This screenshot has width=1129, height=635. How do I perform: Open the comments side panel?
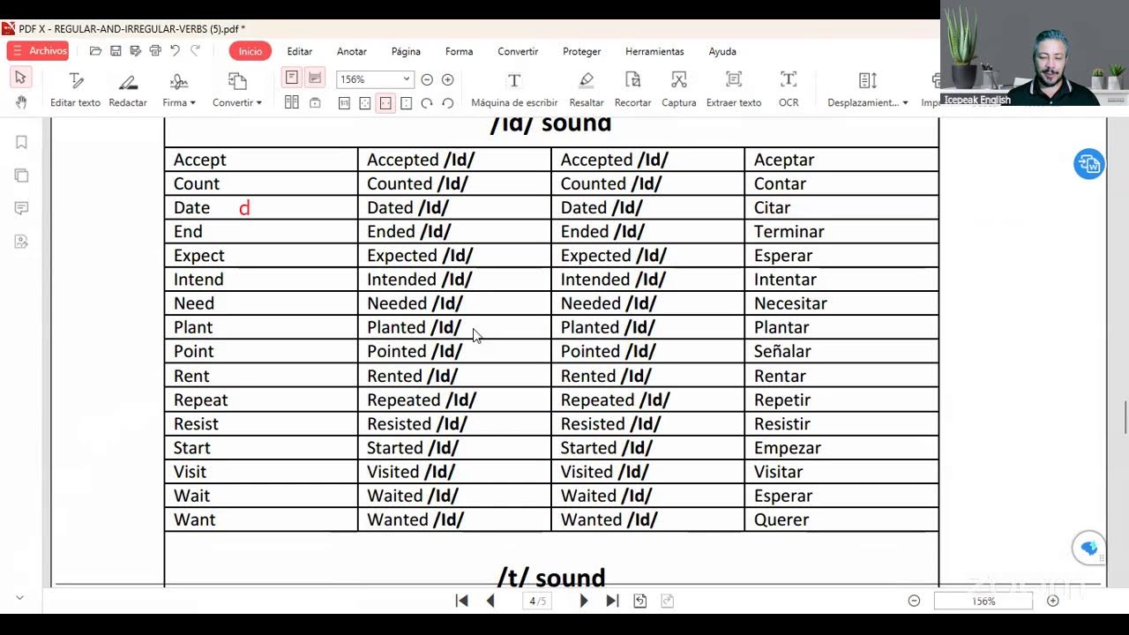(x=21, y=208)
